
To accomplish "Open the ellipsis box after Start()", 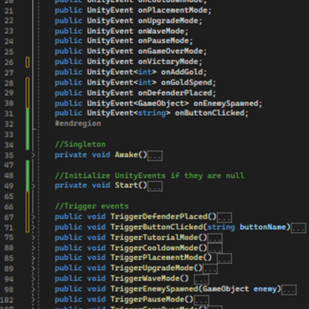I will click(x=155, y=186).
